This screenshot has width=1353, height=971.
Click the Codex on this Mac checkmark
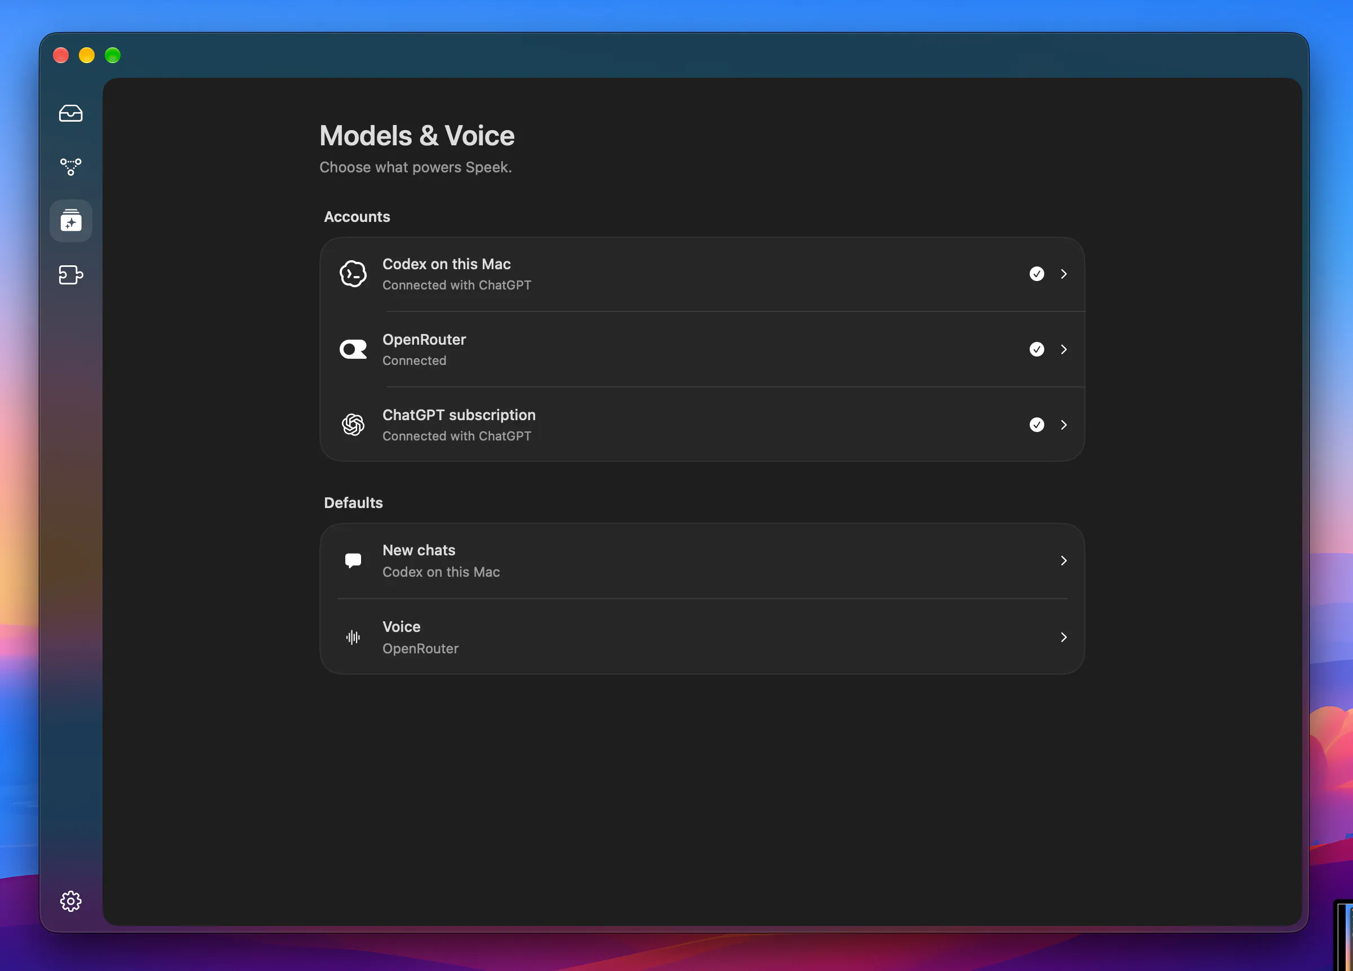1037,274
